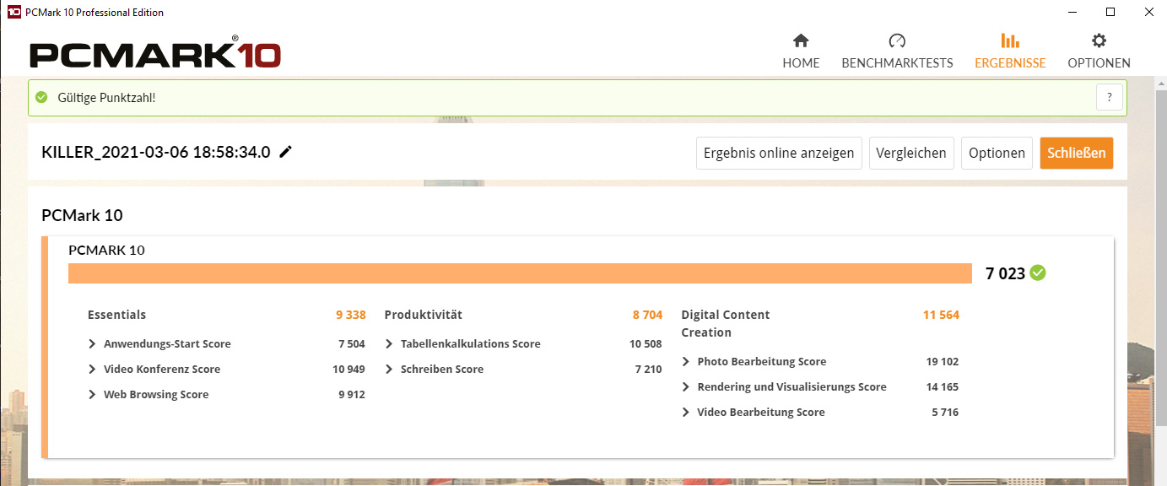Minimize the PCMark 10 window
This screenshot has width=1167, height=486.
[x=1071, y=12]
